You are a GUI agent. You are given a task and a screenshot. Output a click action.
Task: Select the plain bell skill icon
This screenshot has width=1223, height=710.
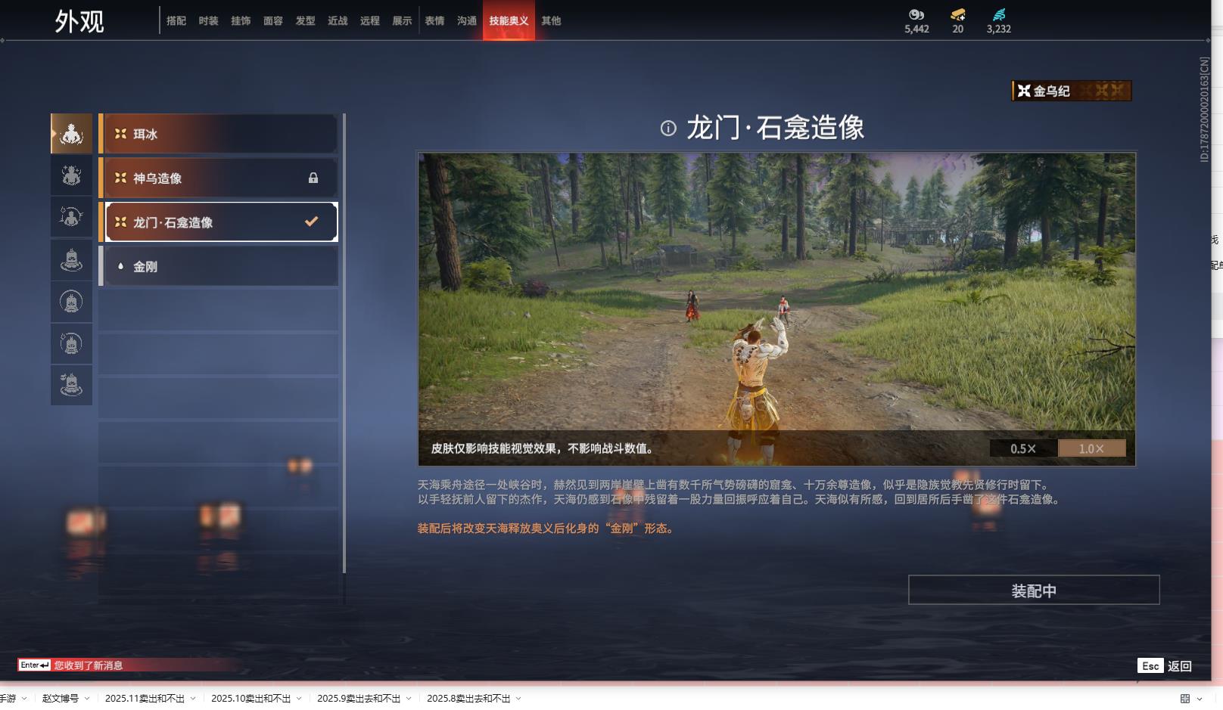71,260
